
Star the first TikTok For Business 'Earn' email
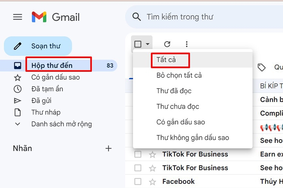152,155
